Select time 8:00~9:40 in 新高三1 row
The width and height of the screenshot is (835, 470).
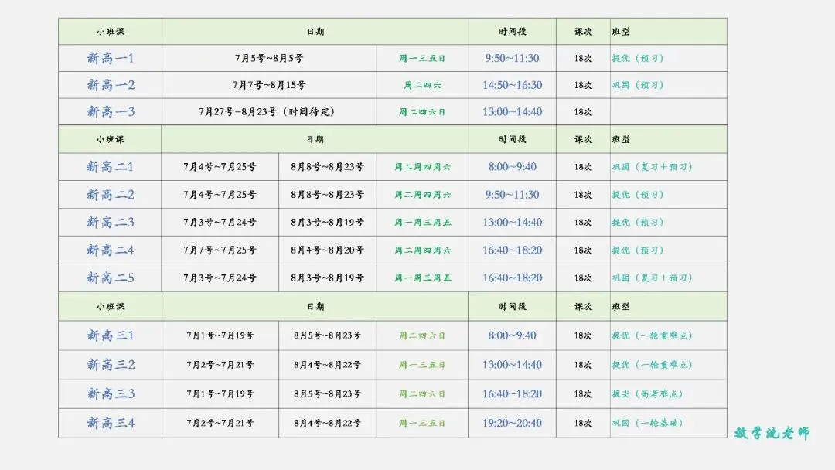tap(512, 335)
